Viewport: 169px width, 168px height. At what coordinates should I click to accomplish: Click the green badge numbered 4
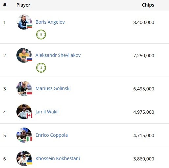point(41,68)
